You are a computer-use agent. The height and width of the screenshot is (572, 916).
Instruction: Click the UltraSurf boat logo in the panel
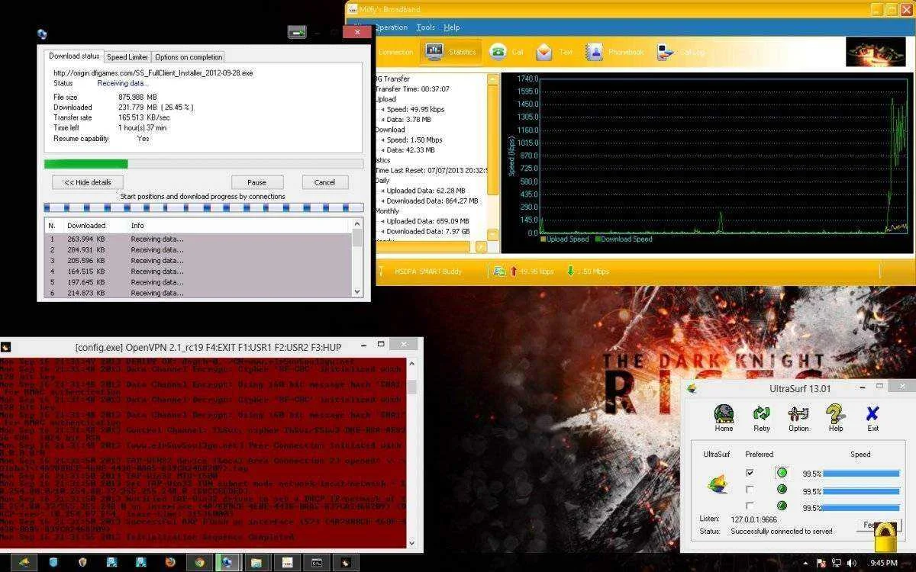[x=718, y=484]
